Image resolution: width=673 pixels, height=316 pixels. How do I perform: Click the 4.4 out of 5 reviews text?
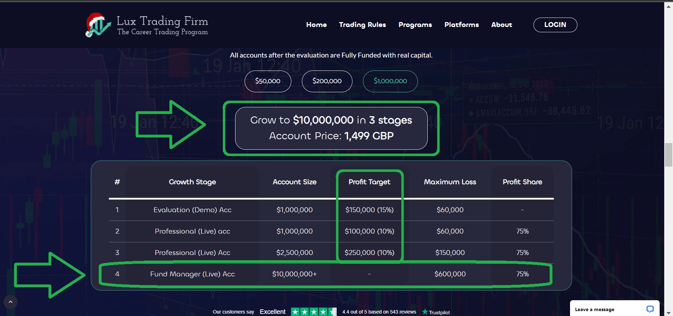[379, 312]
